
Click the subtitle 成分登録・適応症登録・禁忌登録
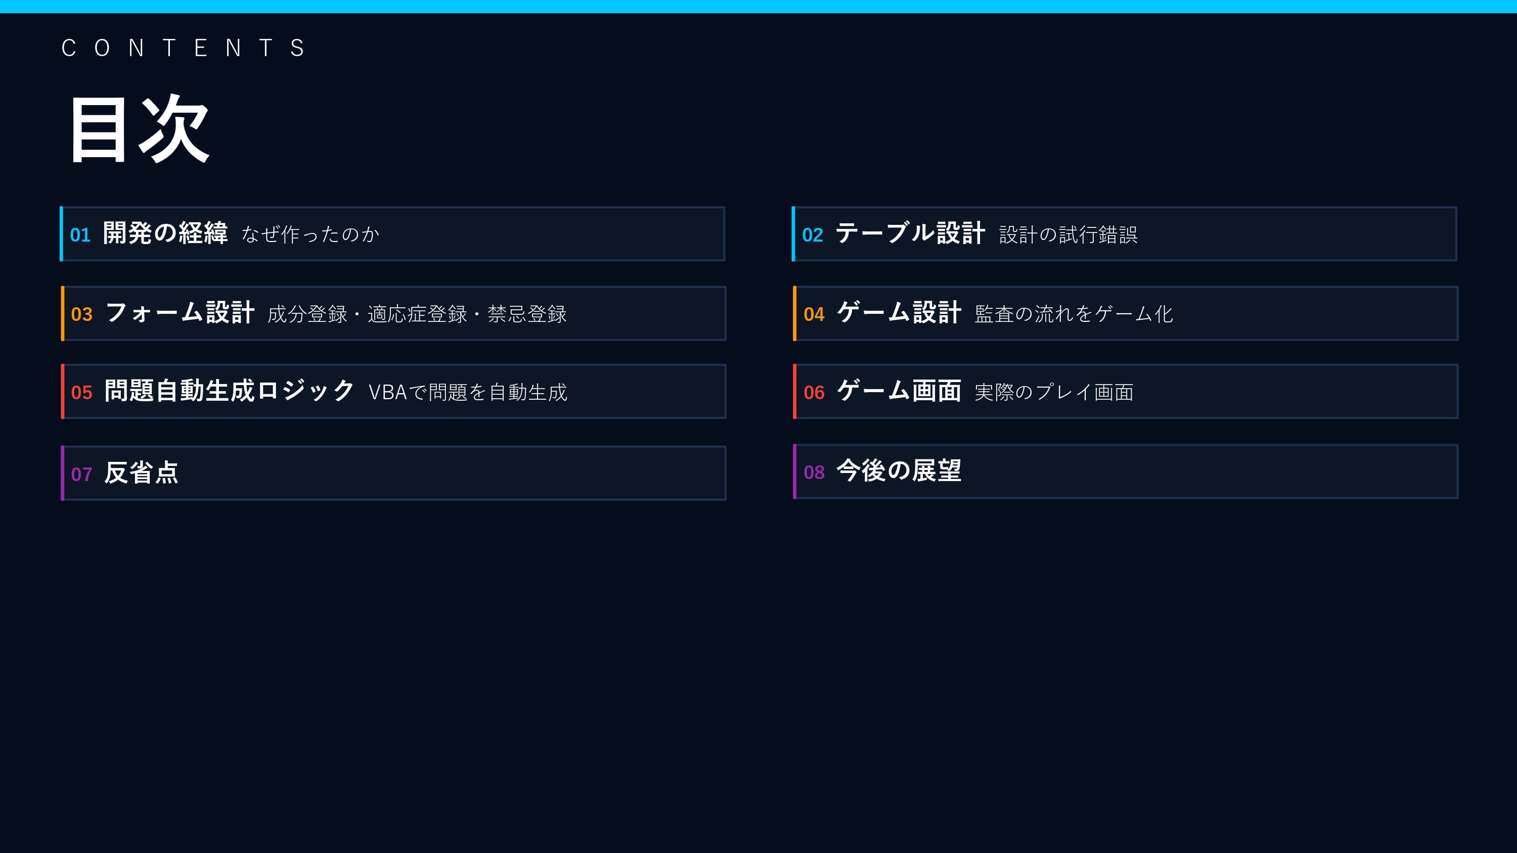[417, 314]
